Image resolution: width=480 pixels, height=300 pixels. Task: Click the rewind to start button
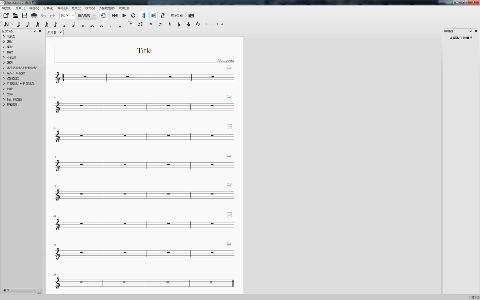tap(115, 15)
